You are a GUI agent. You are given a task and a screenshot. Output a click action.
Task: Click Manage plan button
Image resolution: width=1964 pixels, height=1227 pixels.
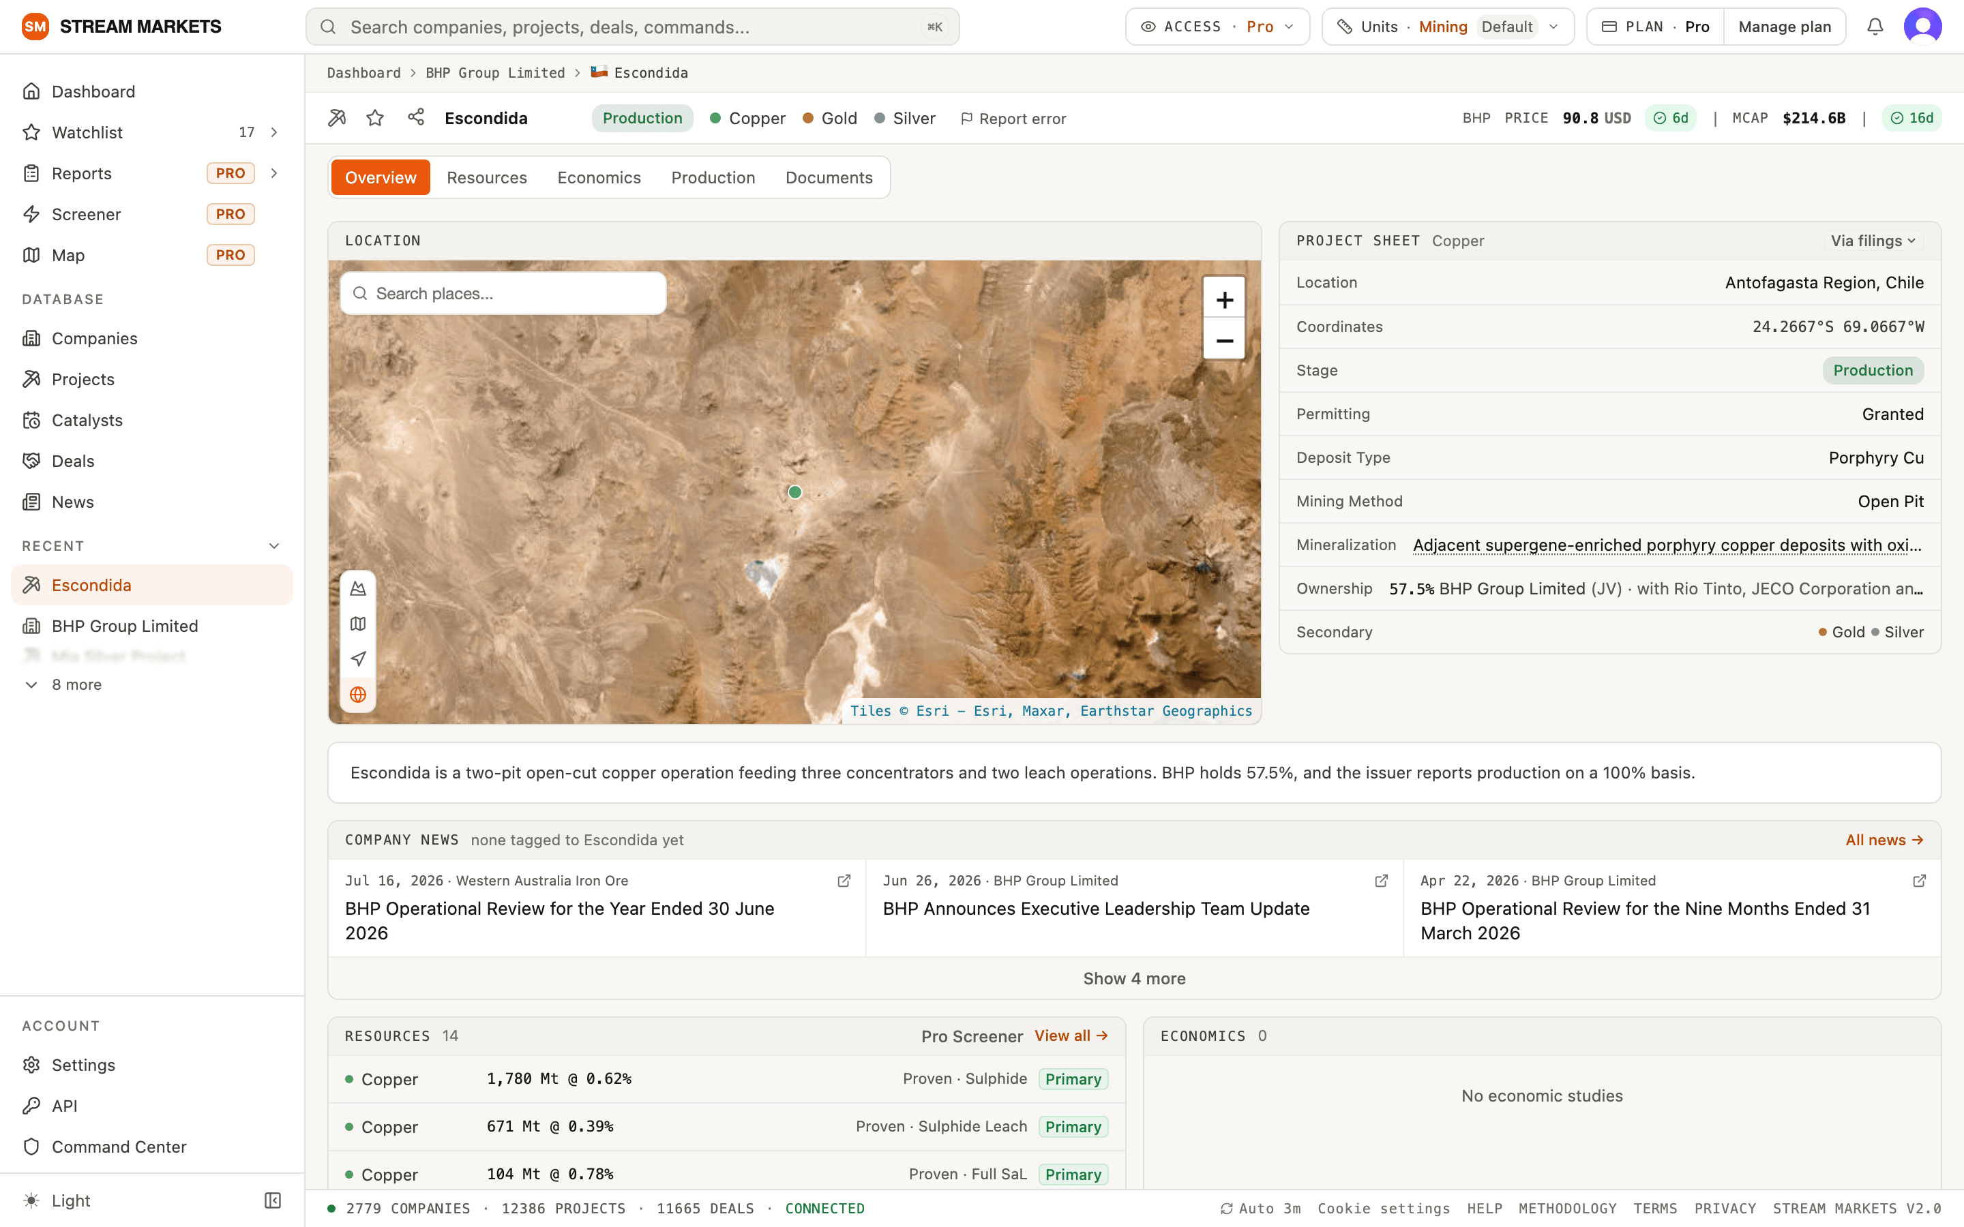pyautogui.click(x=1785, y=27)
